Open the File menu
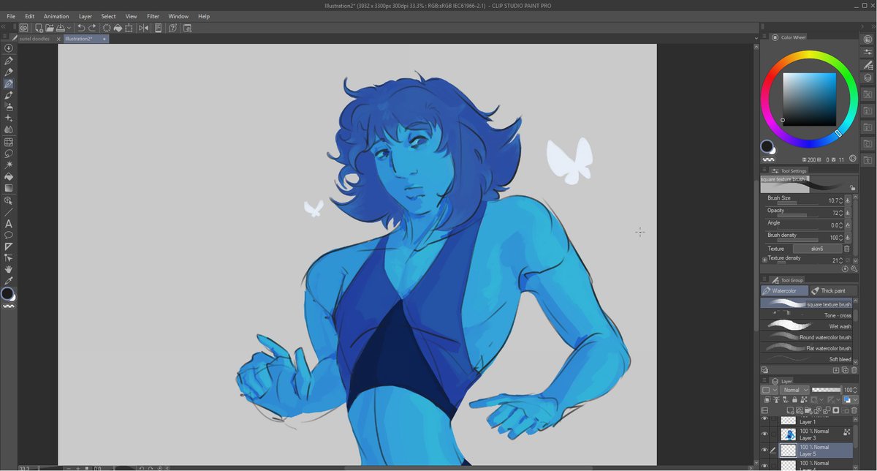877x471 pixels. coord(10,16)
